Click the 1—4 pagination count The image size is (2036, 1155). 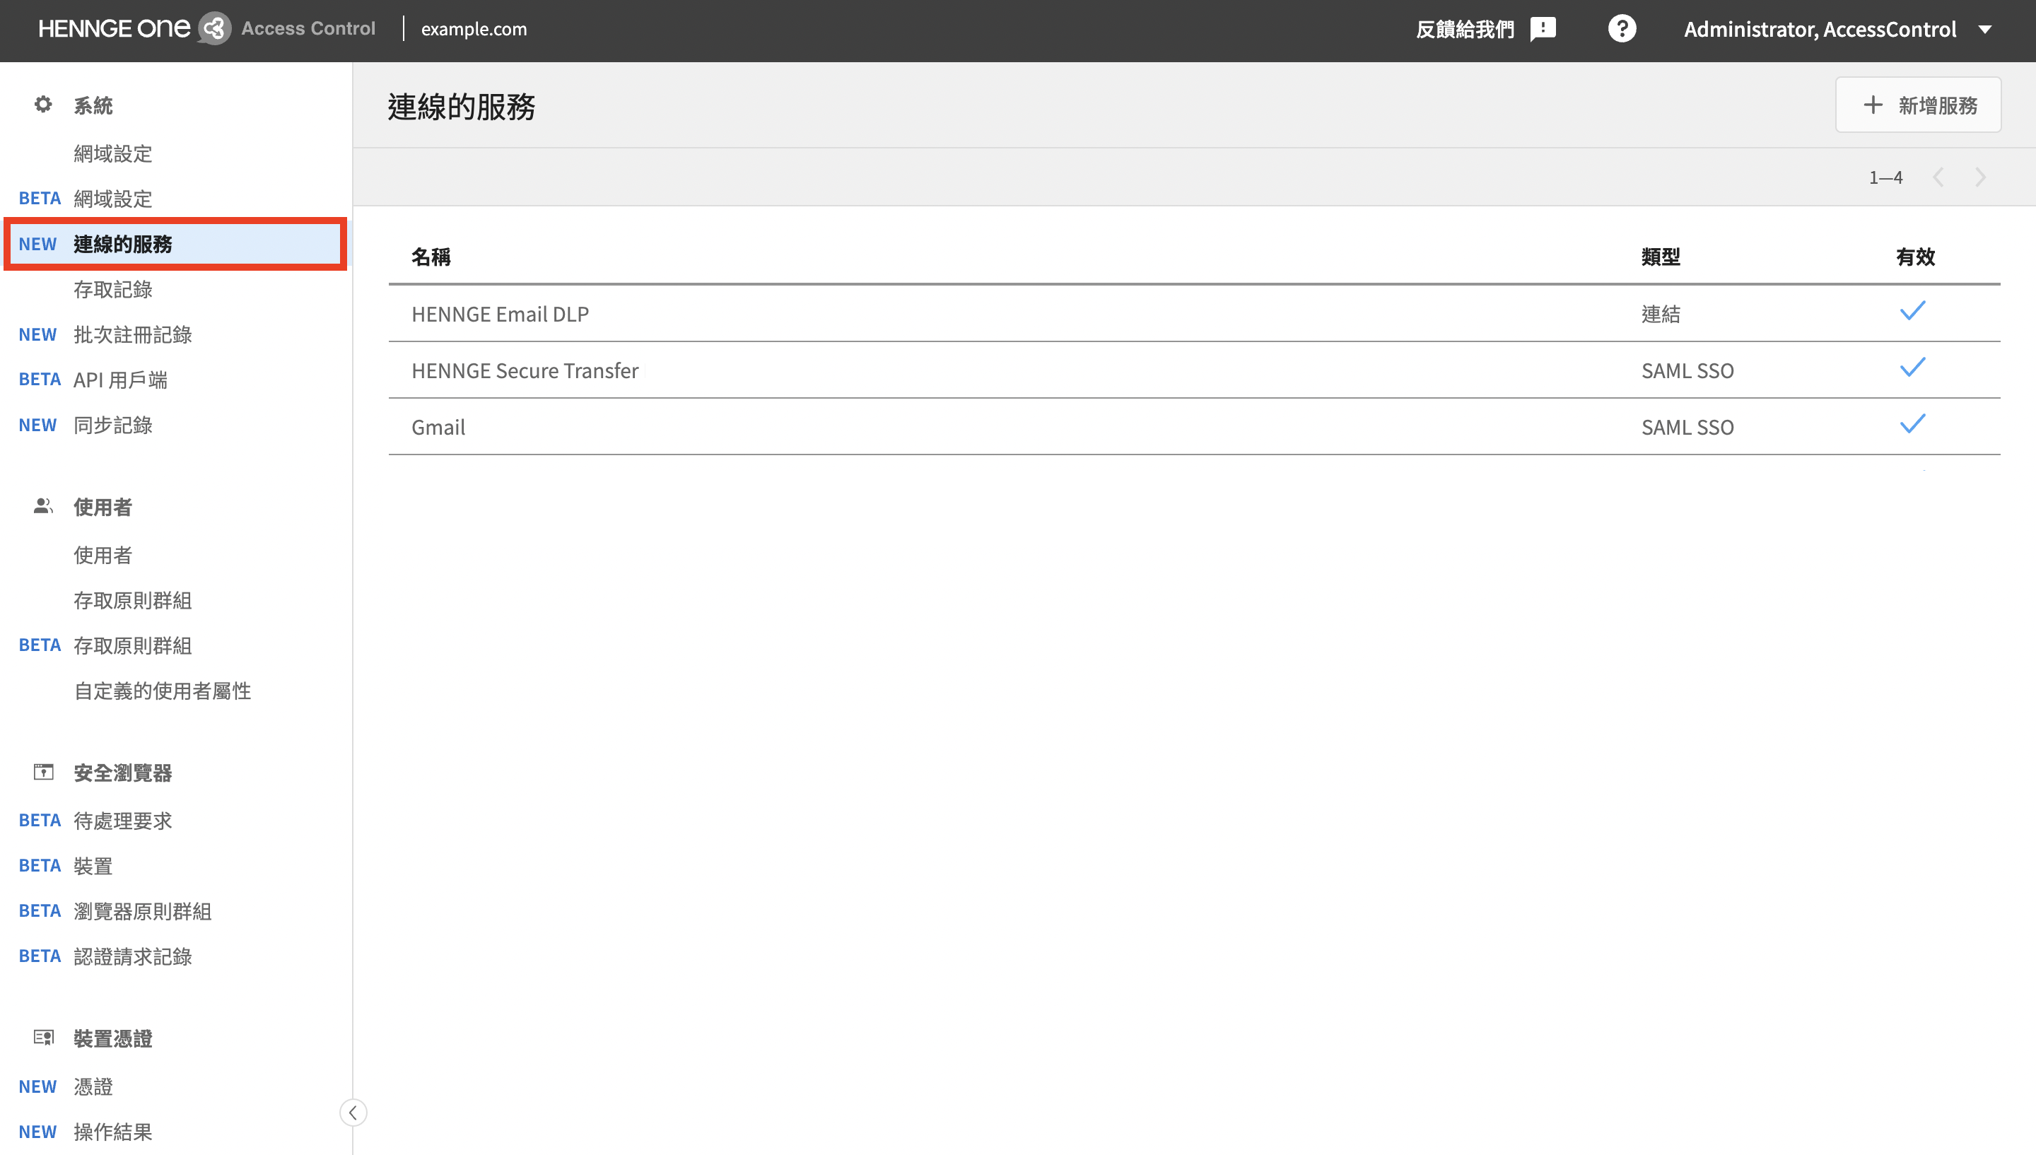coord(1885,177)
